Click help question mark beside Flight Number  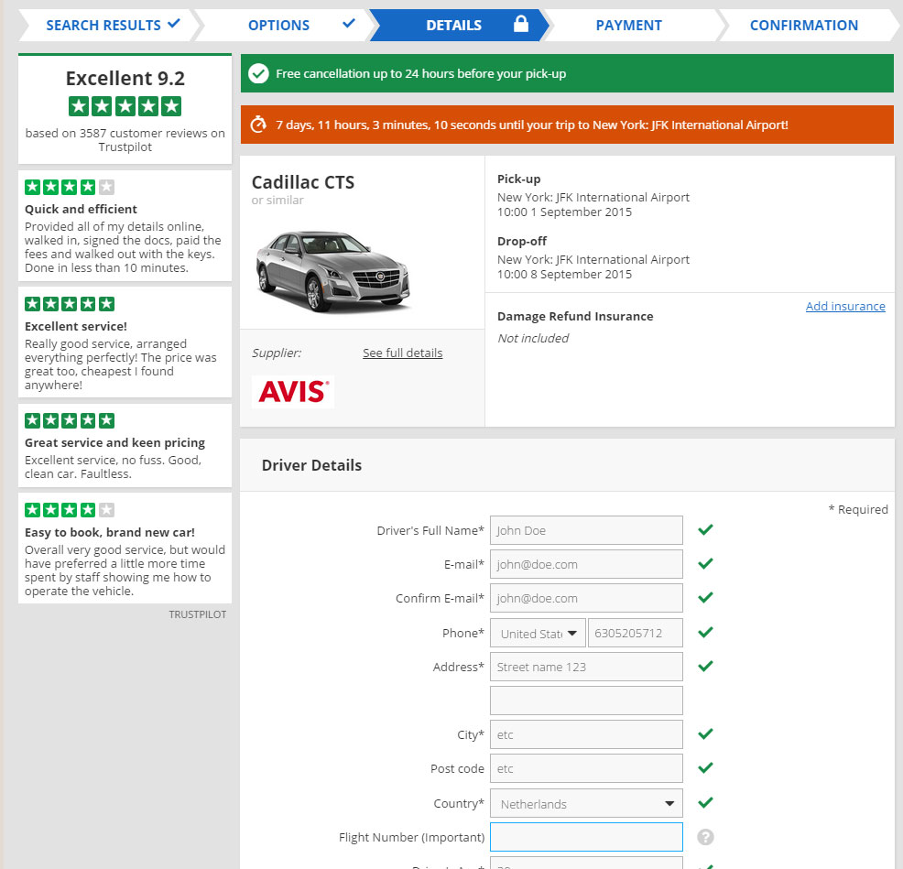705,837
